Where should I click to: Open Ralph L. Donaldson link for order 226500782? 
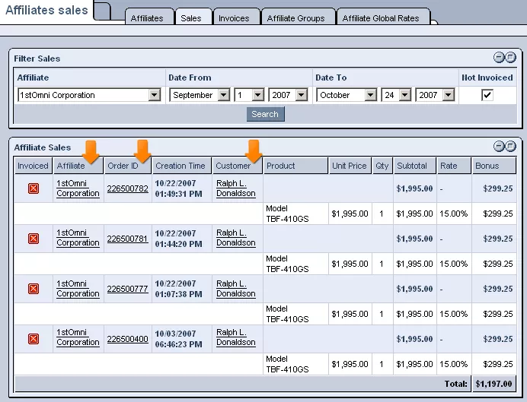coord(235,188)
